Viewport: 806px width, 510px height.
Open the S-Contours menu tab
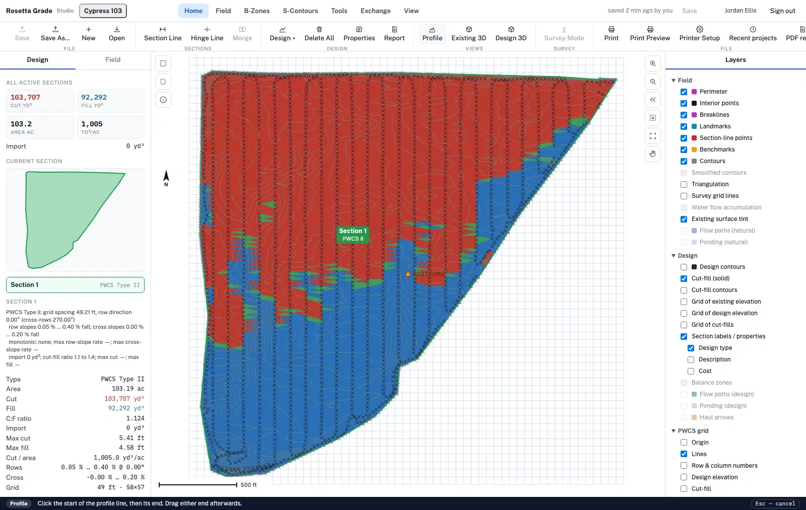pyautogui.click(x=300, y=11)
